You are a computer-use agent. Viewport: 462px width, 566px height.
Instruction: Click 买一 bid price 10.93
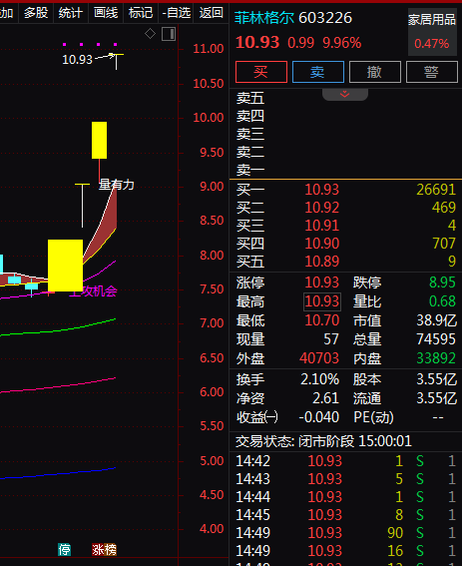322,189
